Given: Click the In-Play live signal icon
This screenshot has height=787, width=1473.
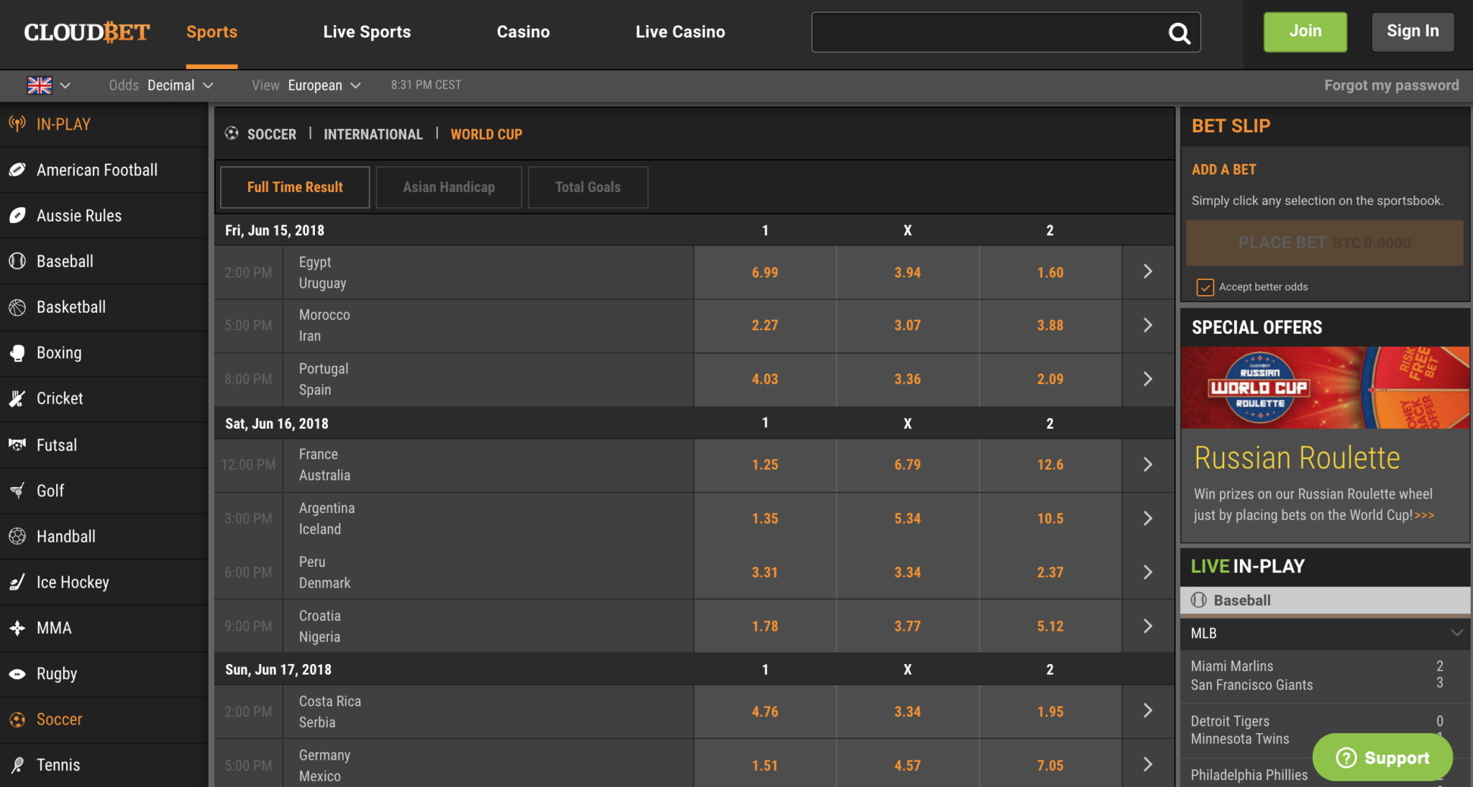Looking at the screenshot, I should tap(17, 124).
